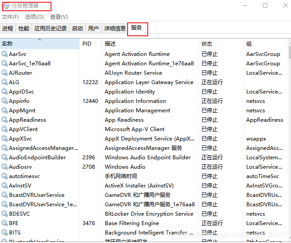Click description Application Management
The height and width of the screenshot is (243, 291).
(x=137, y=111)
